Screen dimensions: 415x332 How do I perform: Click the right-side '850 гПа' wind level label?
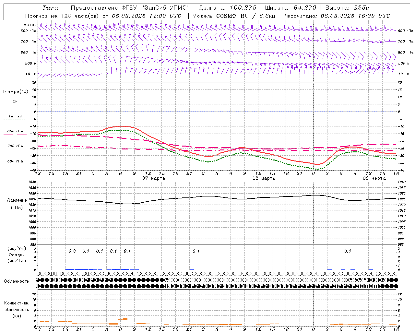coord(406,52)
